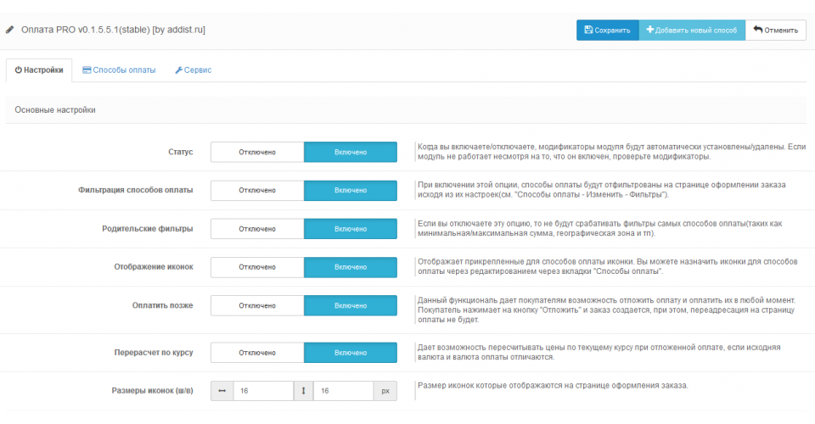Set Статус to Отключено
The width and height of the screenshot is (815, 424).
tap(257, 152)
